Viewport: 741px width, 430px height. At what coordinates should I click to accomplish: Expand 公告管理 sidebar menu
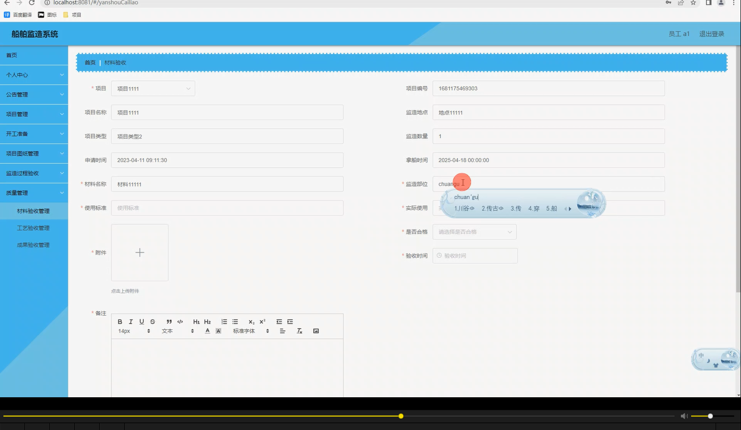click(x=34, y=94)
